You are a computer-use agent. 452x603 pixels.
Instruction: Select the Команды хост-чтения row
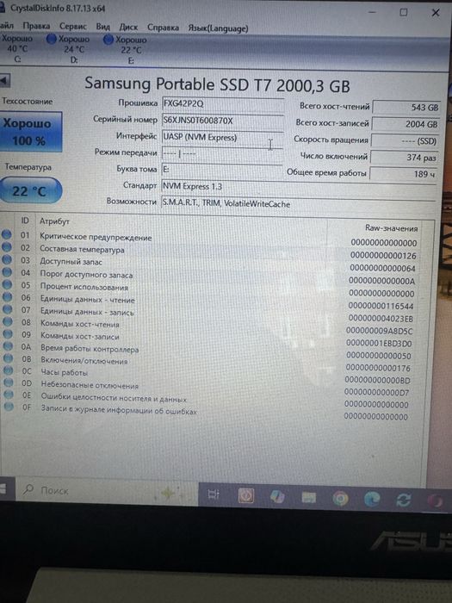coord(209,326)
